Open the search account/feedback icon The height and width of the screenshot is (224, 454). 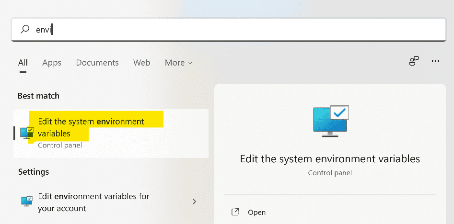[x=414, y=61]
